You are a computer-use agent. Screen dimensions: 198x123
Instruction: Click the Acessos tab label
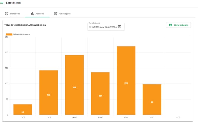40,14
